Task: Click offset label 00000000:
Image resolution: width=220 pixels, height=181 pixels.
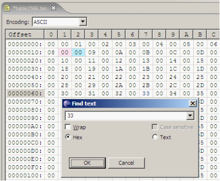Action: pos(25,44)
